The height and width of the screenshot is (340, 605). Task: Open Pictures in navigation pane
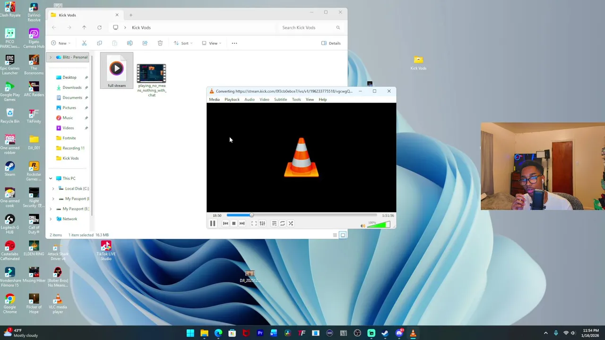[69, 108]
